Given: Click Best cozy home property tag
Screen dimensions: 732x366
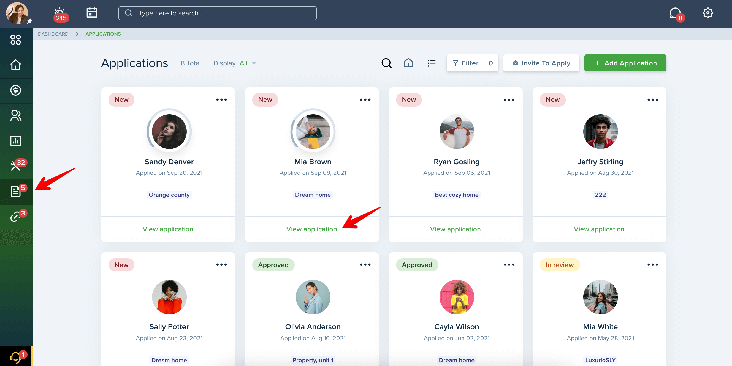Looking at the screenshot, I should click(457, 195).
